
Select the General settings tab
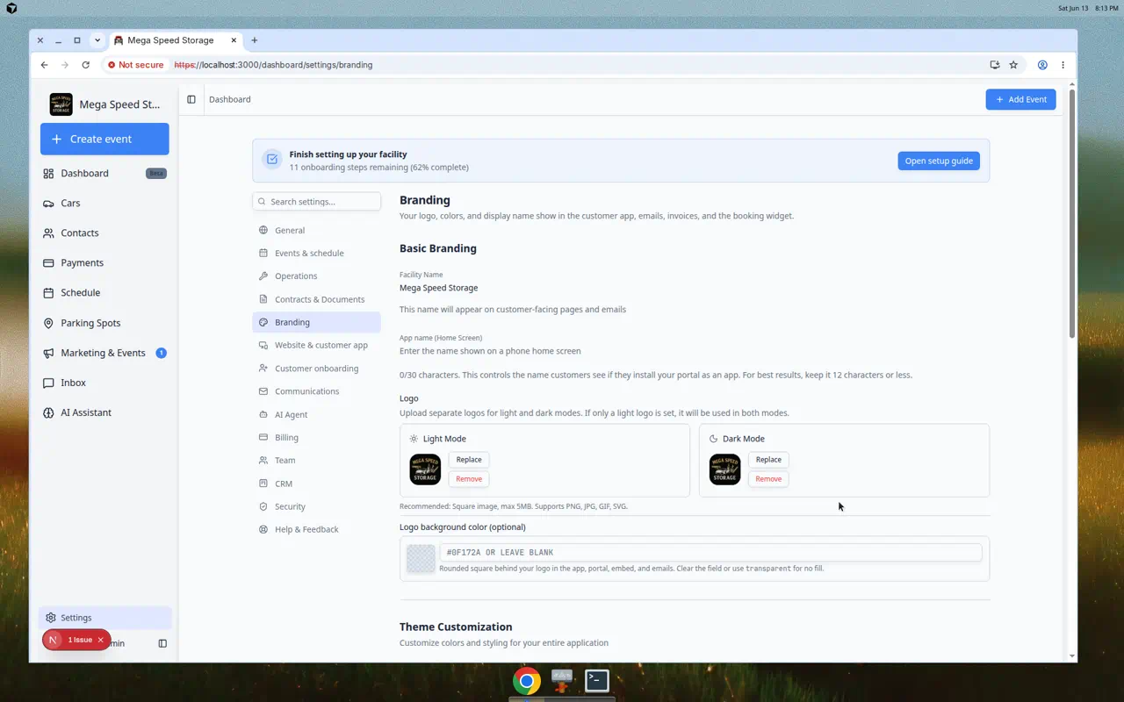click(316, 230)
